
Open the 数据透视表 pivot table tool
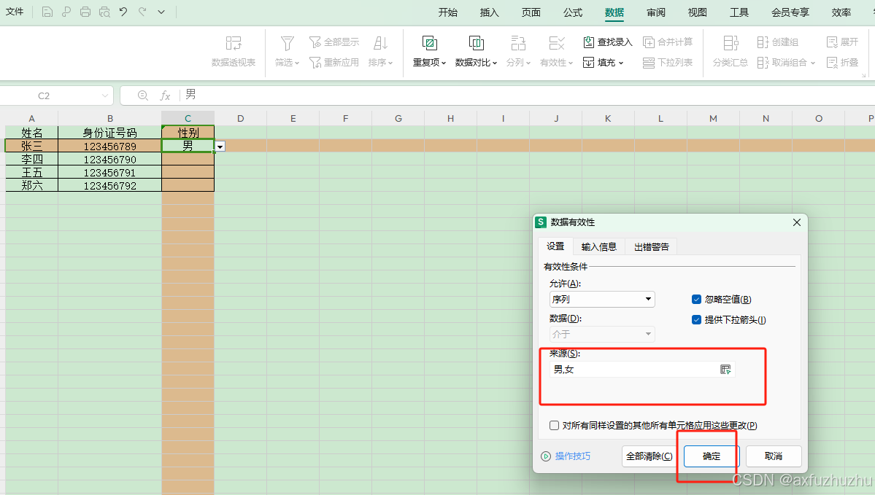(234, 51)
